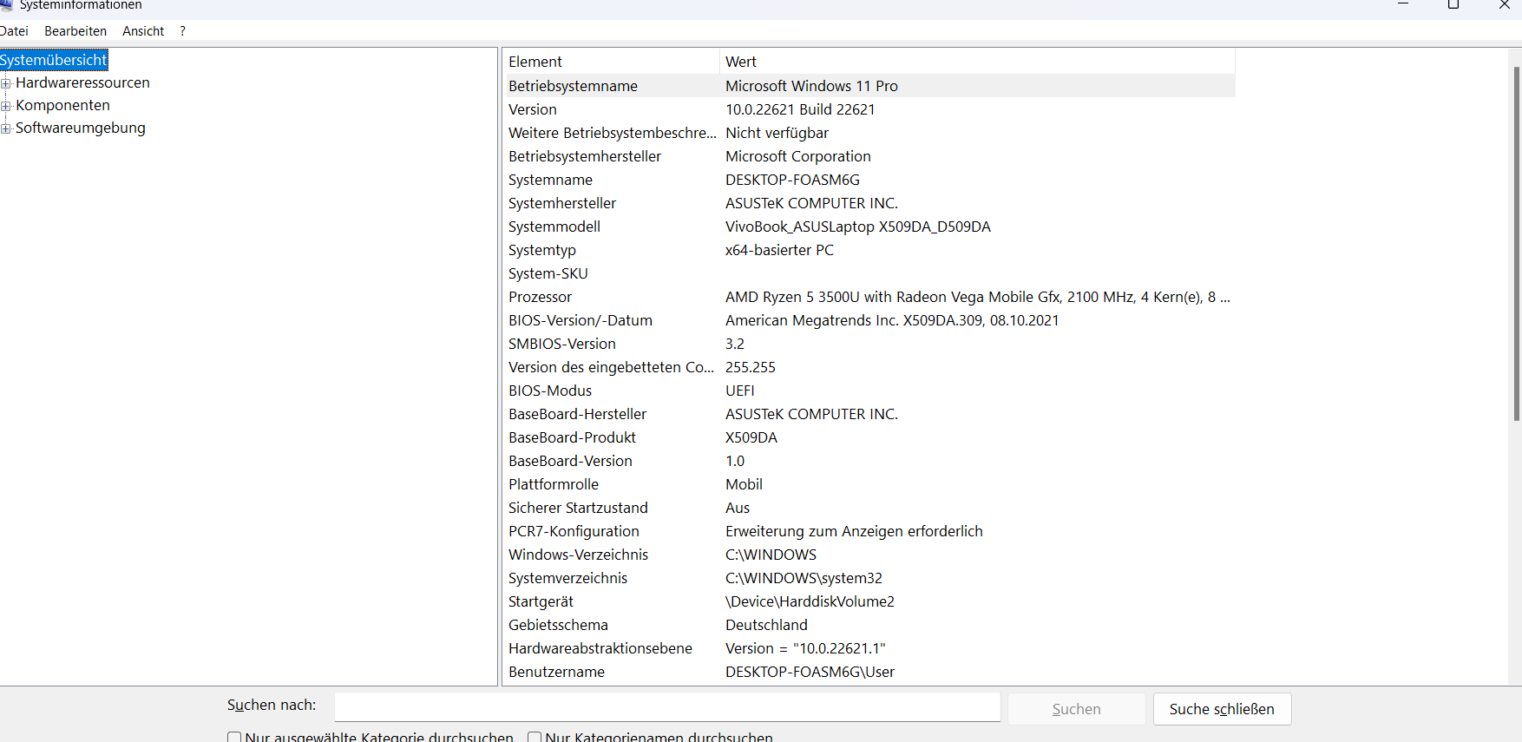Select the Betriebsystemname row
Screen dimensions: 1522x742
click(869, 86)
